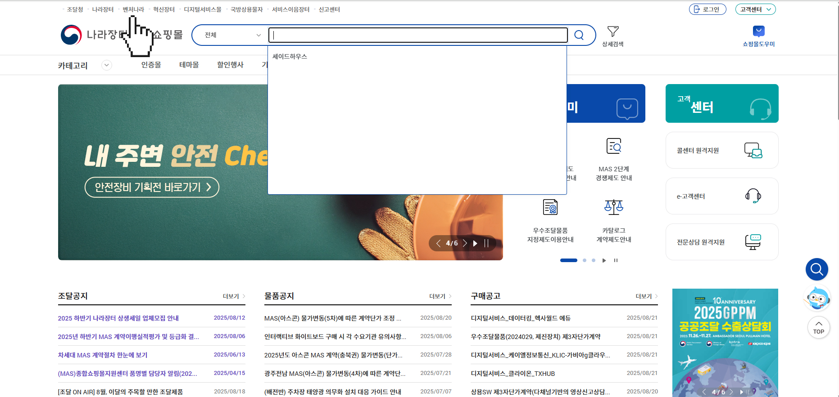Image resolution: width=839 pixels, height=397 pixels.
Task: Click the magnifier search icon in search bar
Action: (579, 35)
